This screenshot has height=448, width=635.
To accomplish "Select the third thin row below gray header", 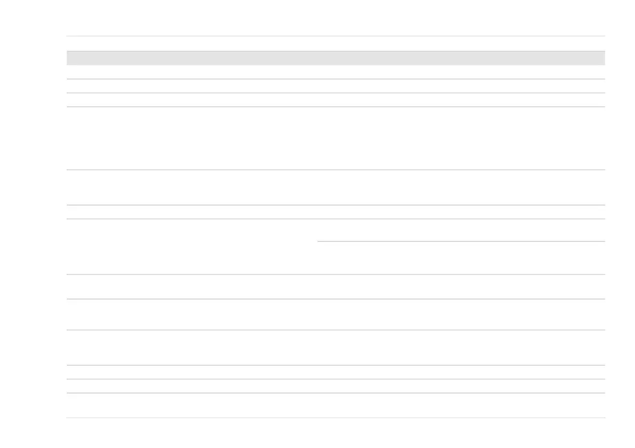I will tap(335, 100).
